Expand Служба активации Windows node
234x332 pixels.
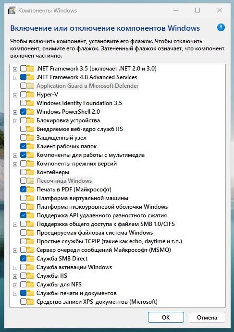15,268
